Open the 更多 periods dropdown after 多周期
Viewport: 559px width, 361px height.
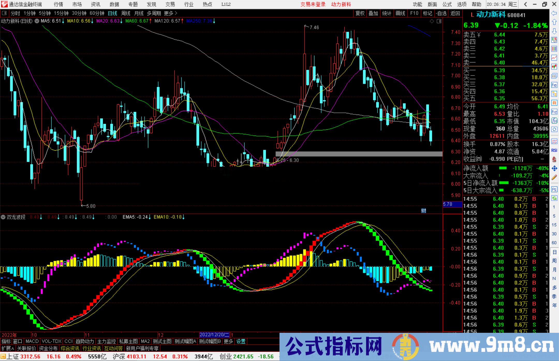click(x=168, y=13)
